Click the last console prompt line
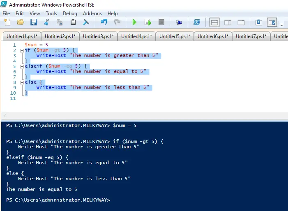This screenshot has width=288, height=211. (58, 200)
